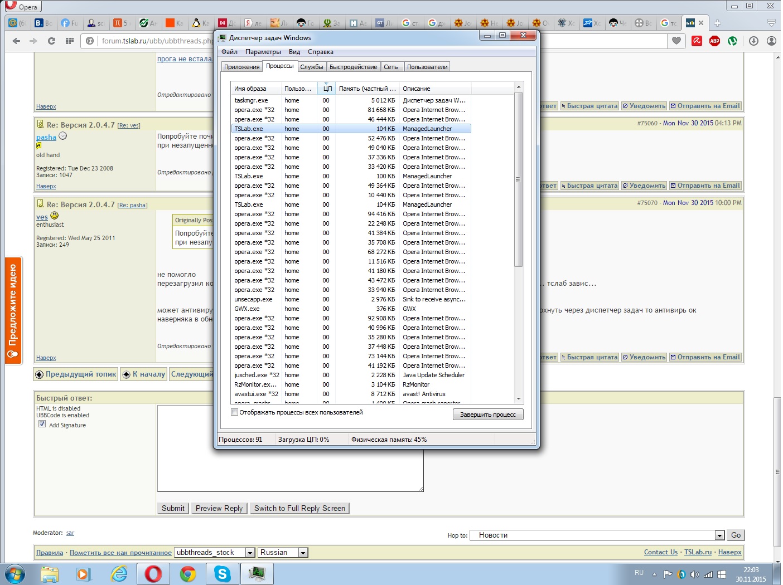This screenshot has width=783, height=585.
Task: Toggle the Add Signature checkbox
Action: pyautogui.click(x=42, y=424)
